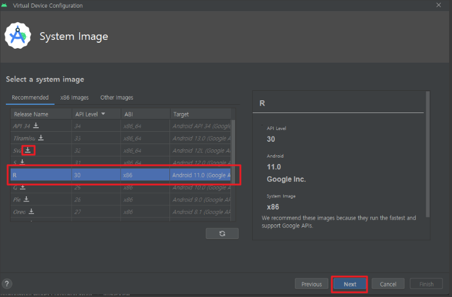The width and height of the screenshot is (452, 297).
Task: Click the Cancel button
Action: click(x=388, y=284)
